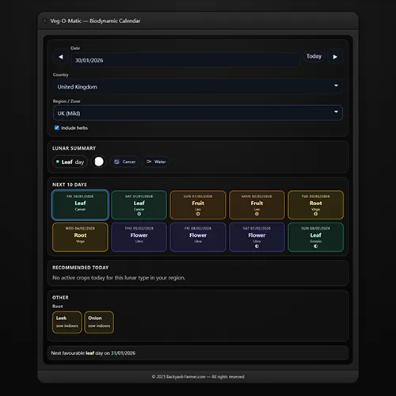Click the Recommended Today heading

click(81, 268)
